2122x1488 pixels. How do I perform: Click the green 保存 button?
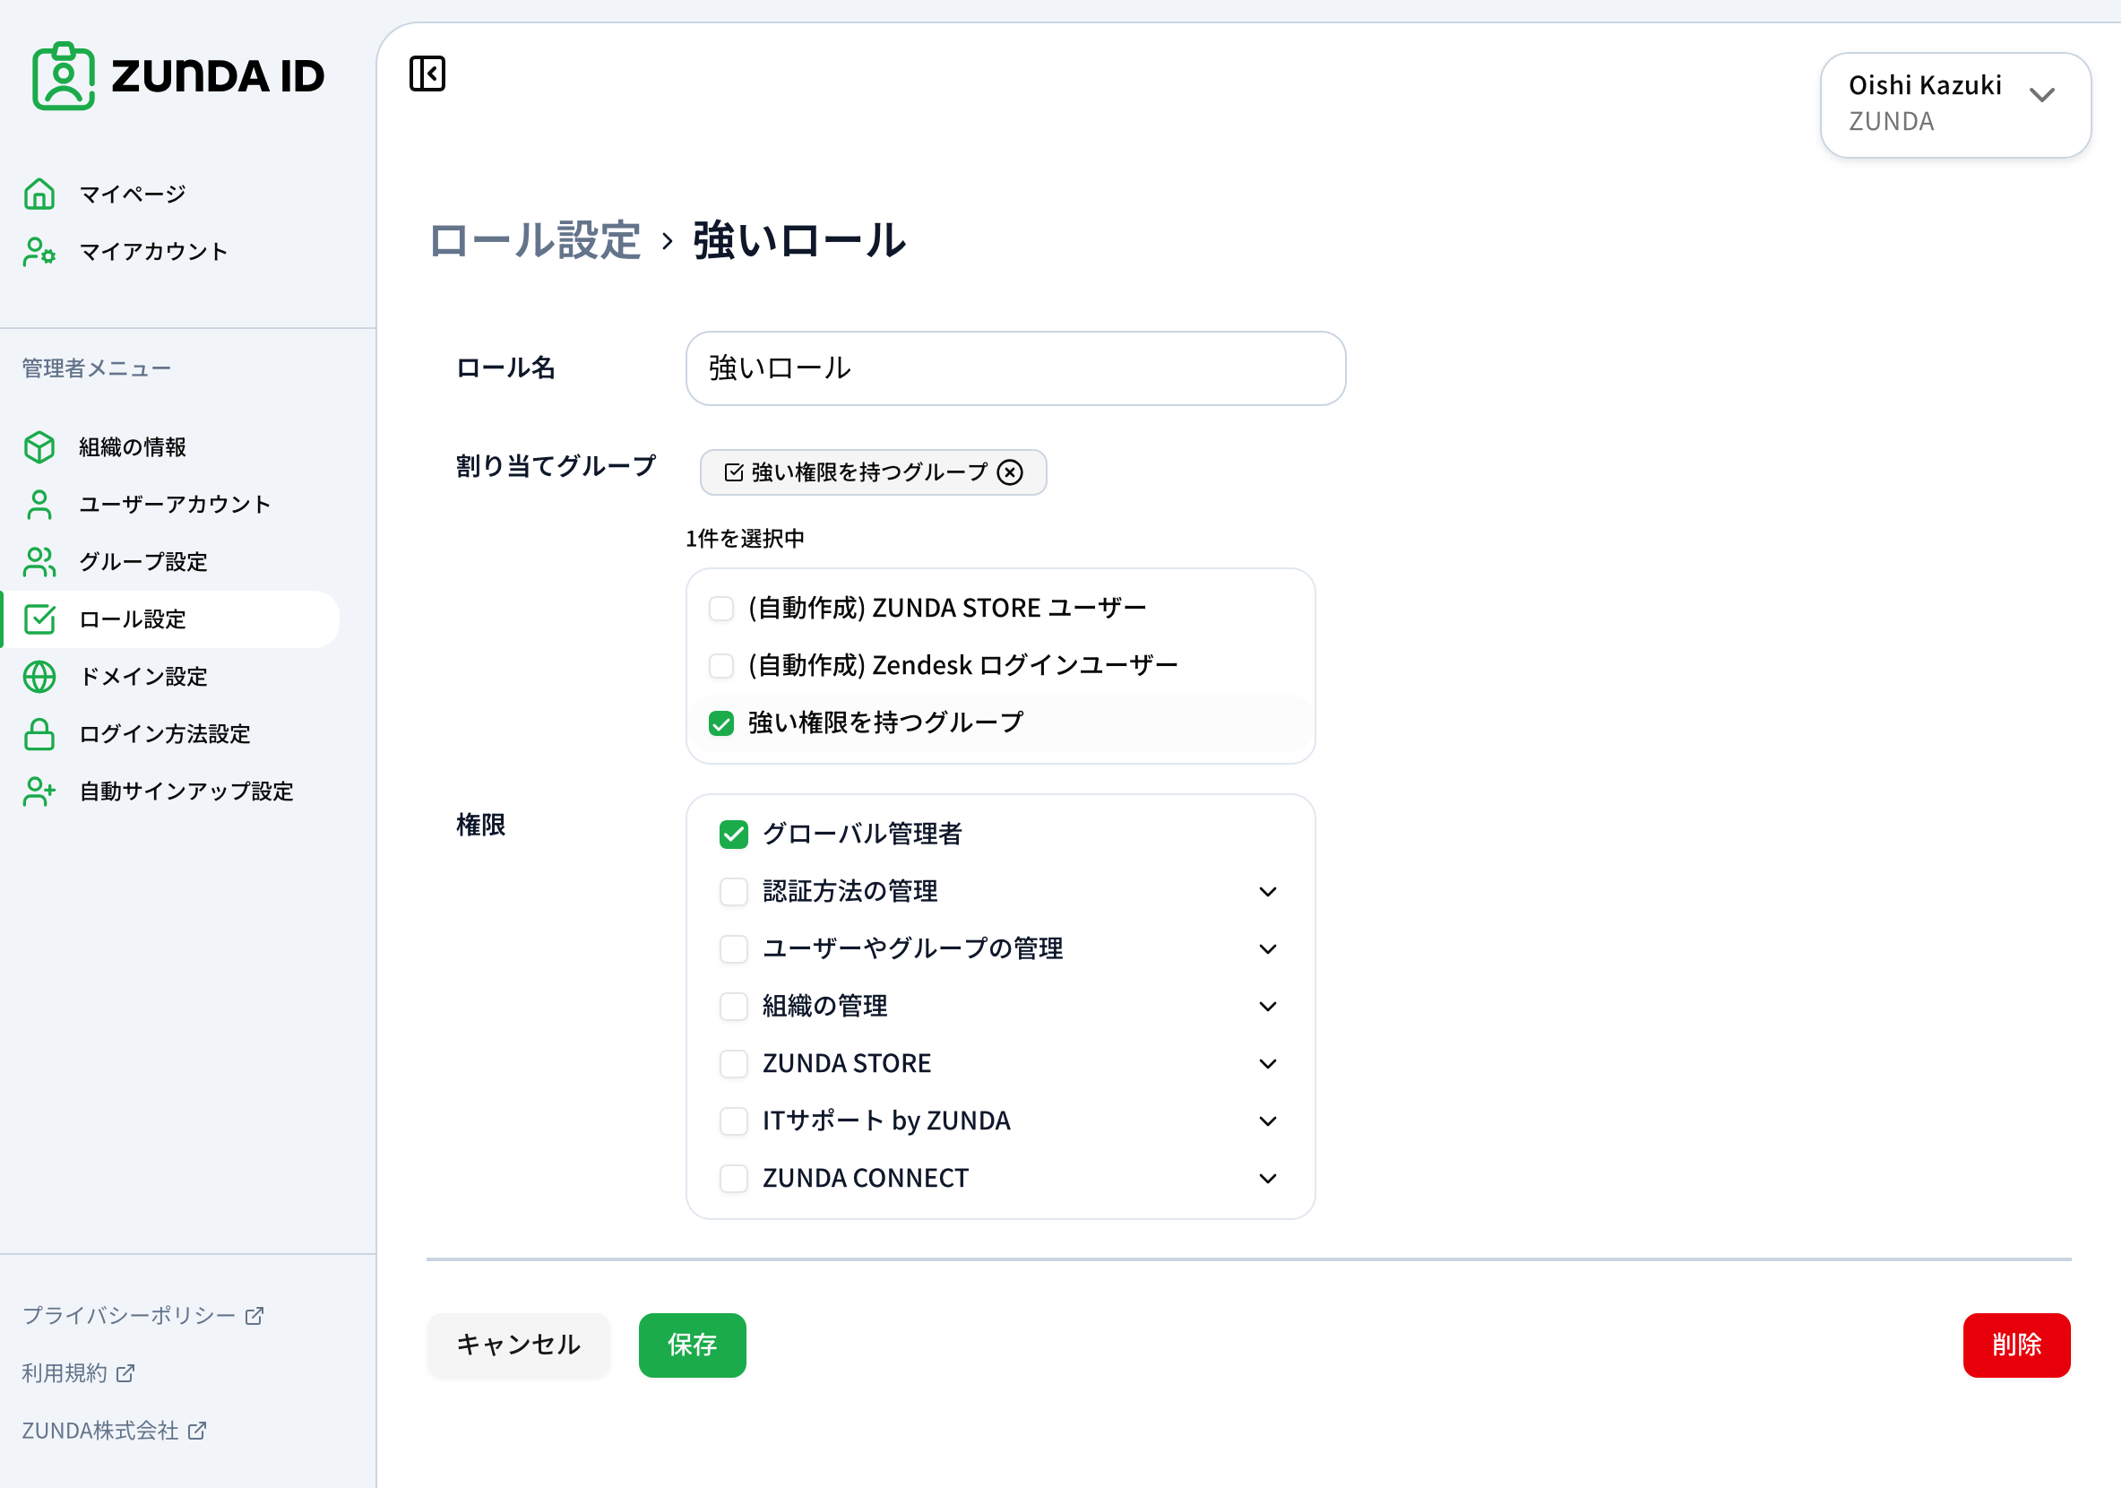691,1345
